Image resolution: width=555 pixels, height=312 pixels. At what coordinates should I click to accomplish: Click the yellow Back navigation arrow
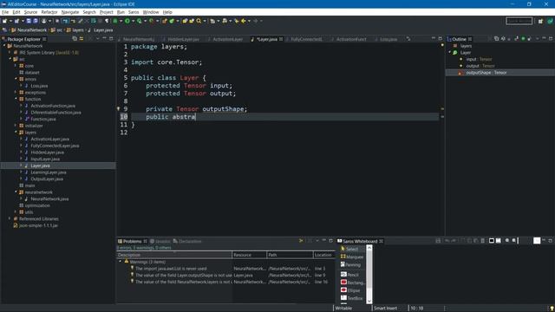point(244,21)
